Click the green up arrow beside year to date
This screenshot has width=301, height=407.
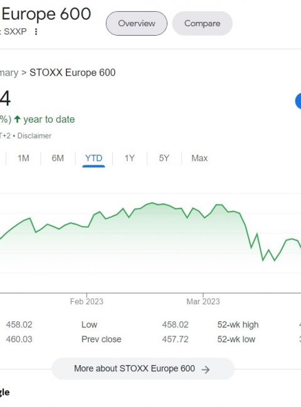[17, 120]
